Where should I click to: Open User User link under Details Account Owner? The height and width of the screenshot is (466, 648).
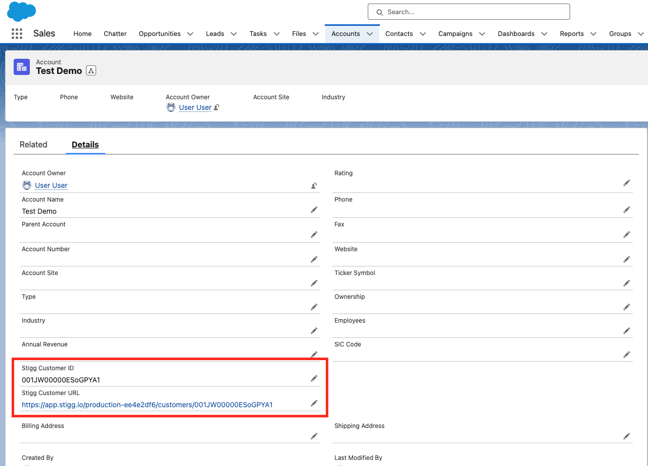(51, 185)
